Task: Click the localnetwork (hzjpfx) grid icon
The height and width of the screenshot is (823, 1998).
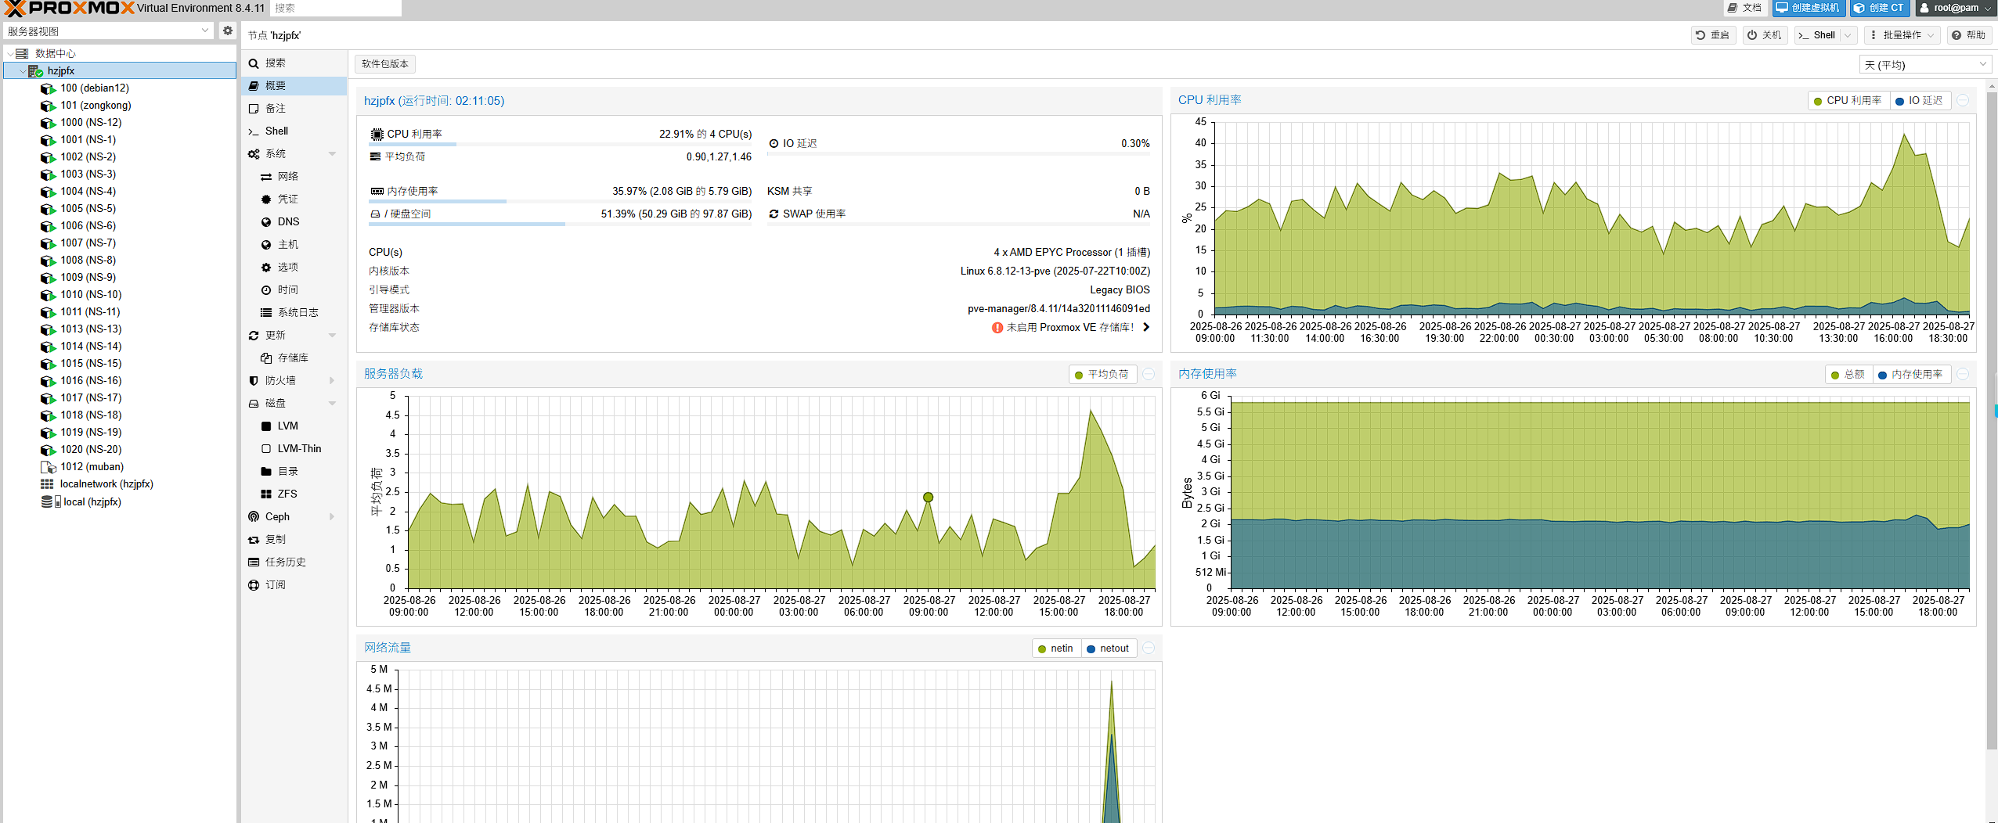Action: (48, 484)
